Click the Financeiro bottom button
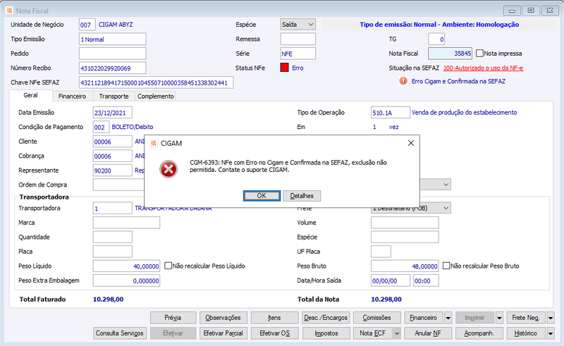The image size is (564, 346). point(424,318)
